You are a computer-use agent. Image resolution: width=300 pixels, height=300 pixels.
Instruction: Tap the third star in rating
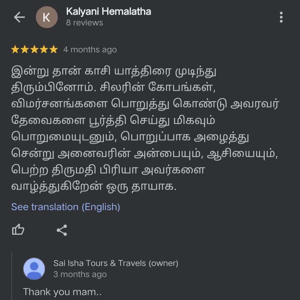[x=34, y=49]
